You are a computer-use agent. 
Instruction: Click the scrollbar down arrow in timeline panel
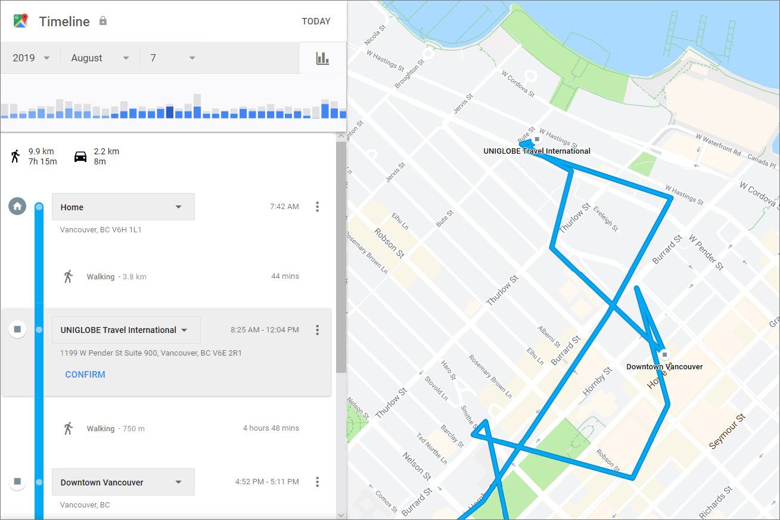(x=341, y=515)
